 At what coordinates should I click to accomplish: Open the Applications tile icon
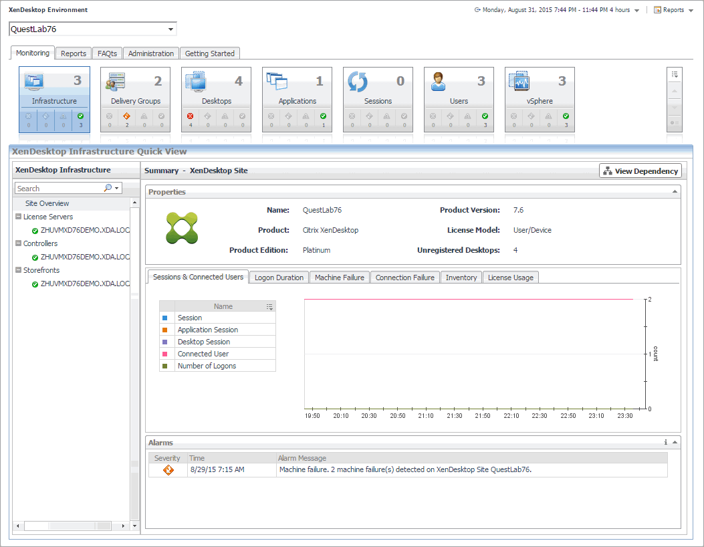(x=277, y=82)
